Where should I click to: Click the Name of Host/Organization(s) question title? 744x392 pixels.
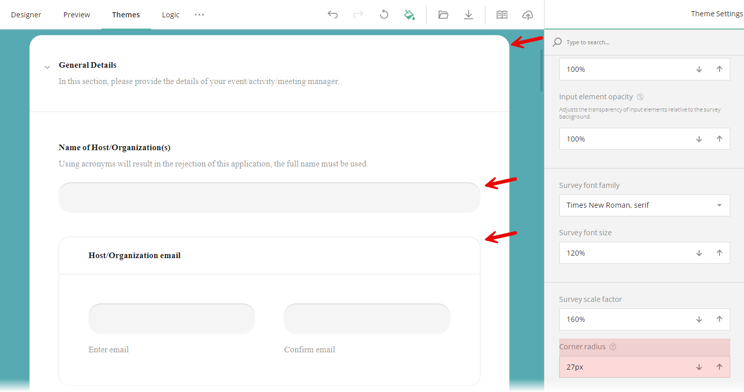(x=115, y=148)
